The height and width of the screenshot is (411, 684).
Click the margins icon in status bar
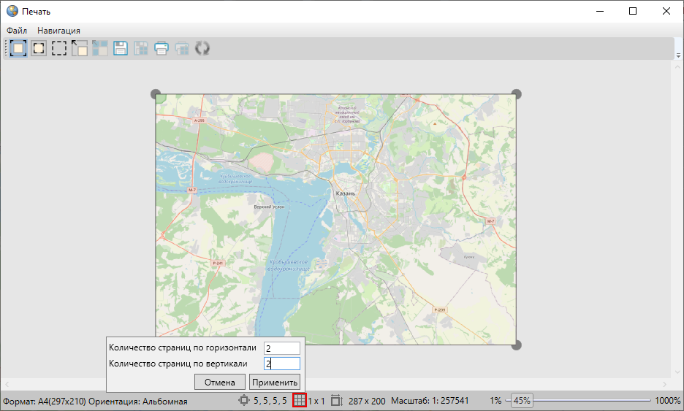(x=244, y=401)
